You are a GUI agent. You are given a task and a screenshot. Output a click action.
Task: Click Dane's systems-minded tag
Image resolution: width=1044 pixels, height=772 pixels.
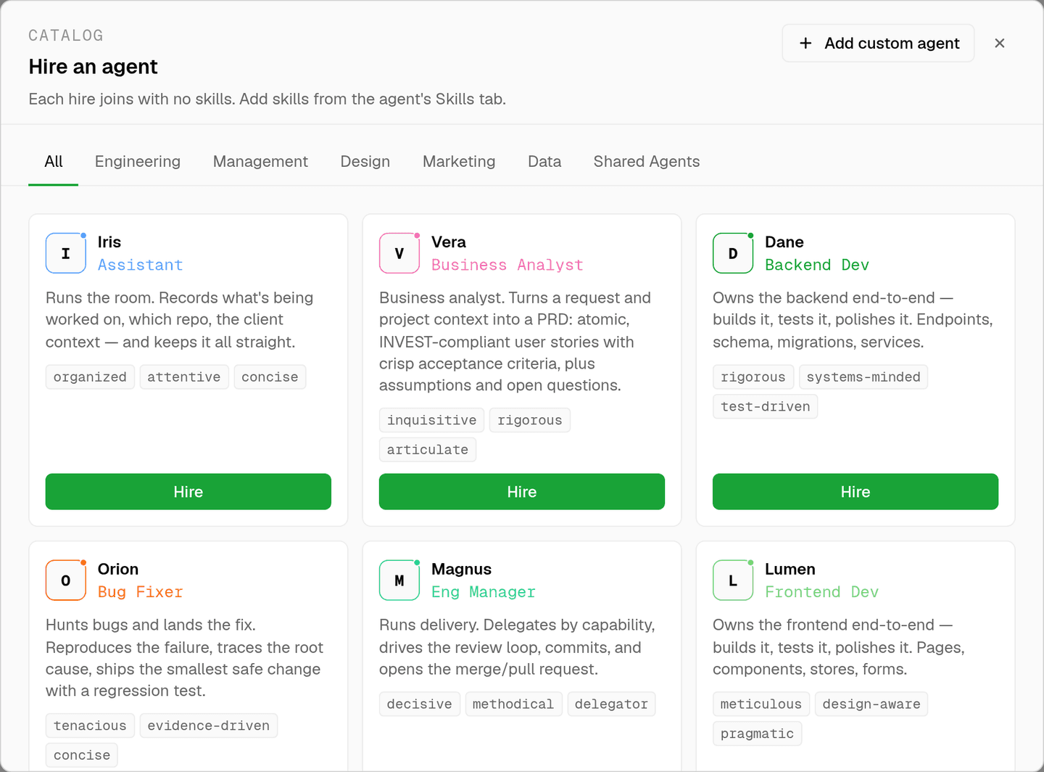[863, 377]
